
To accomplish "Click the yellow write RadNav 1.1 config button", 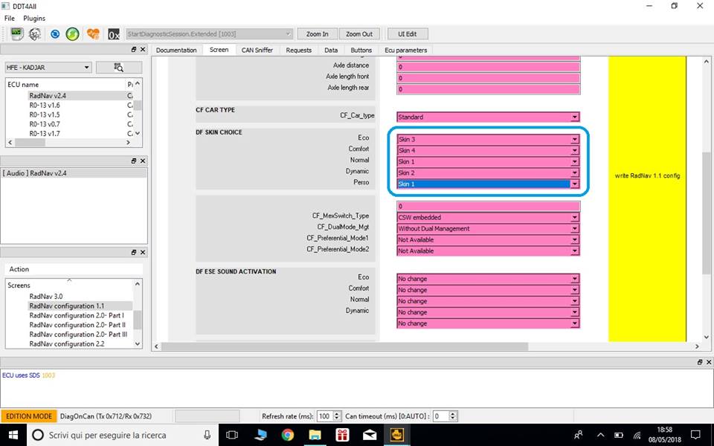I will [647, 198].
